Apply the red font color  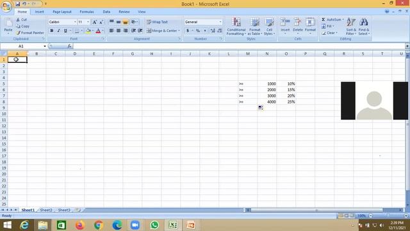[98, 31]
